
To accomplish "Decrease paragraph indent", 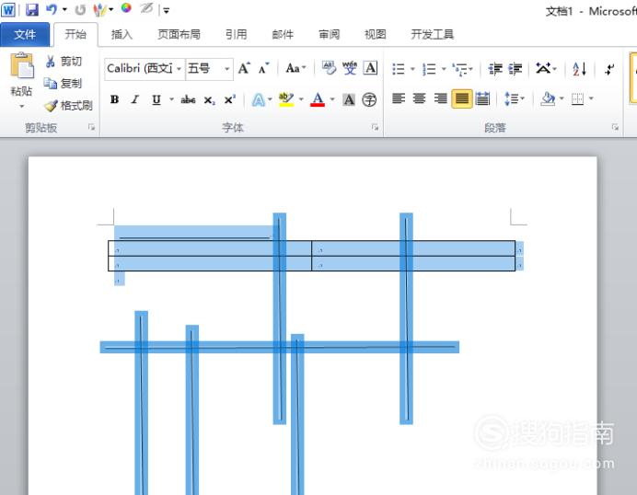I will 495,69.
